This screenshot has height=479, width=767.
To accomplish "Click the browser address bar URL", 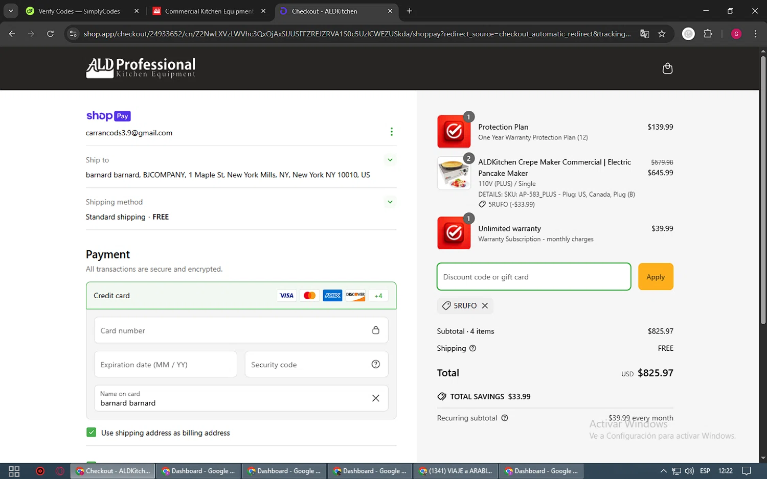I will tap(357, 34).
